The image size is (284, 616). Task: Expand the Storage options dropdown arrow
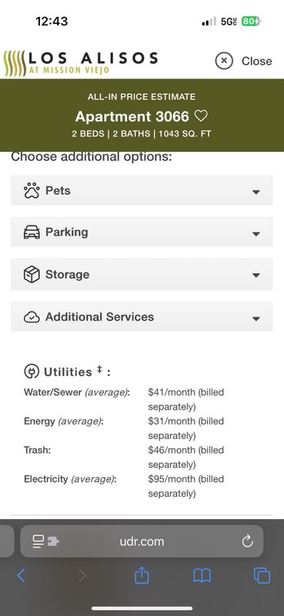coord(256,276)
